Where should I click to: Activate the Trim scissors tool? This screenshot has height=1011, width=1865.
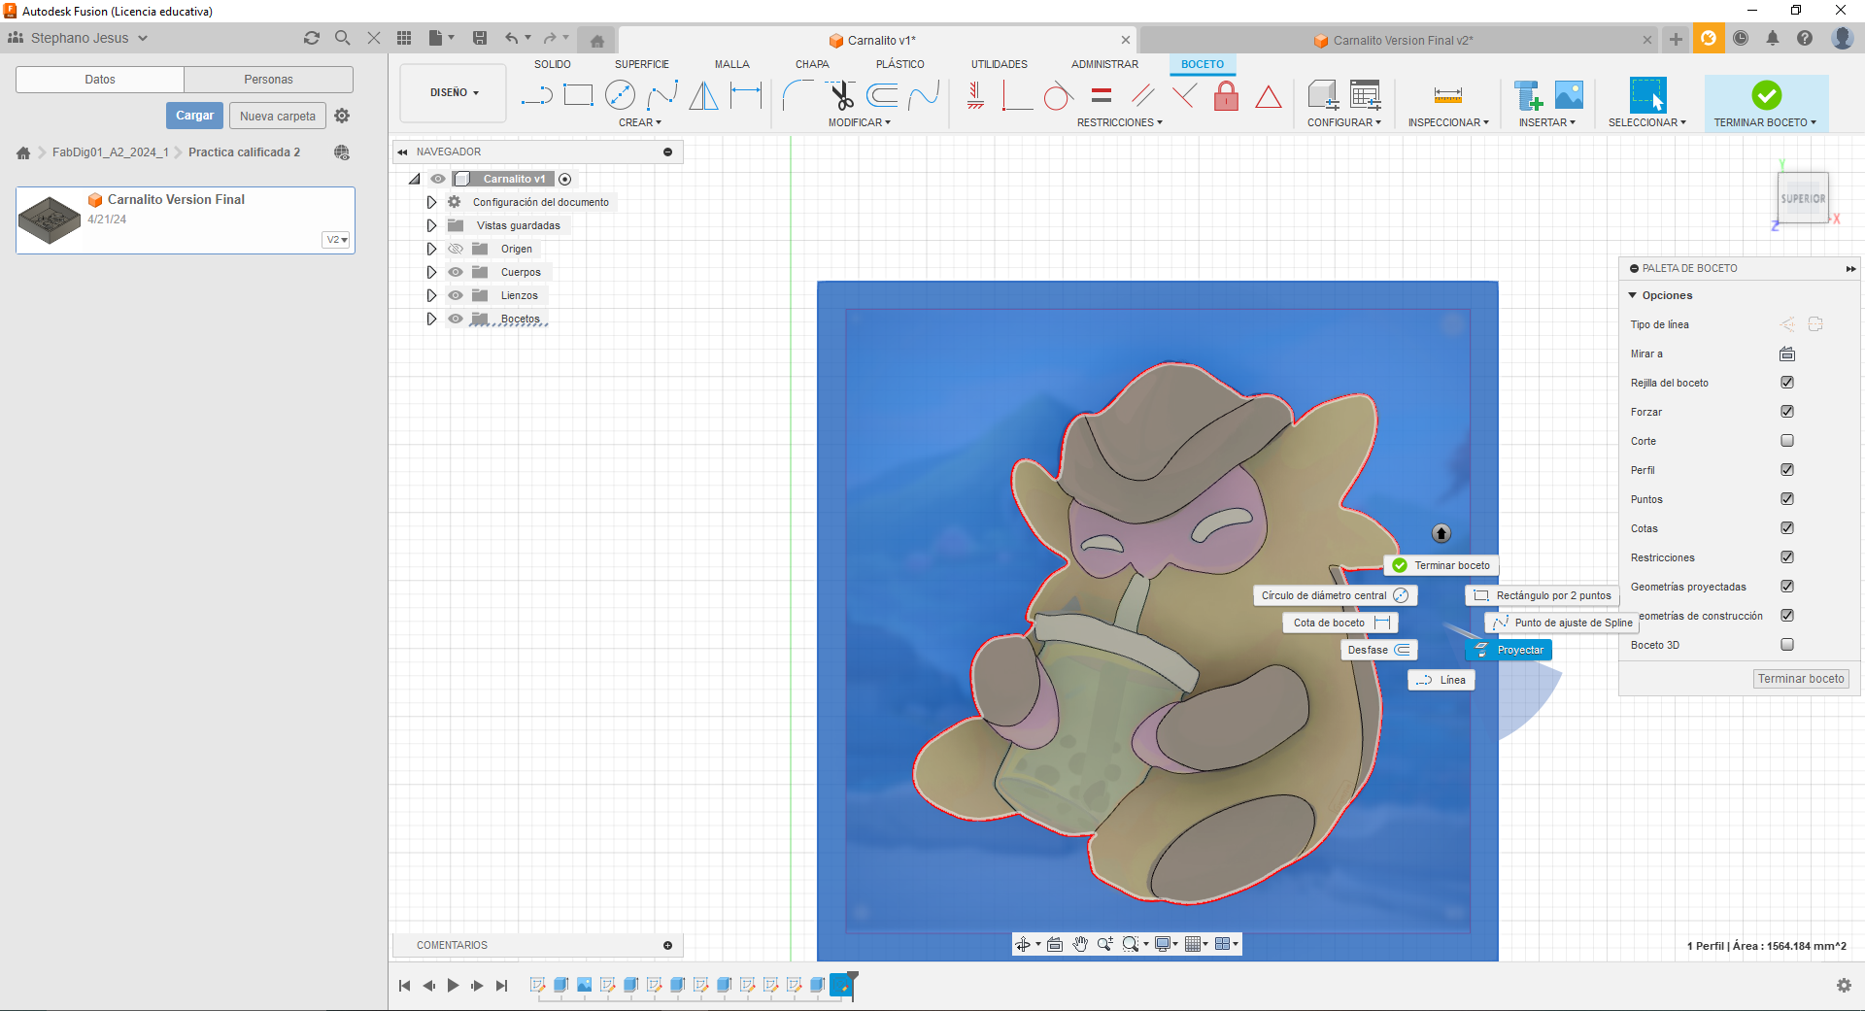tap(841, 95)
